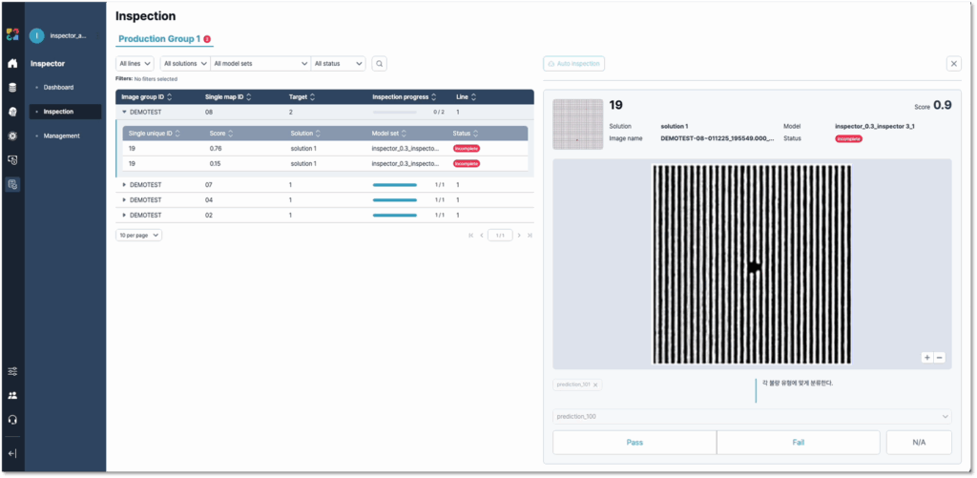
Task: Collapse the sidebar with arrow icon
Action: point(12,453)
